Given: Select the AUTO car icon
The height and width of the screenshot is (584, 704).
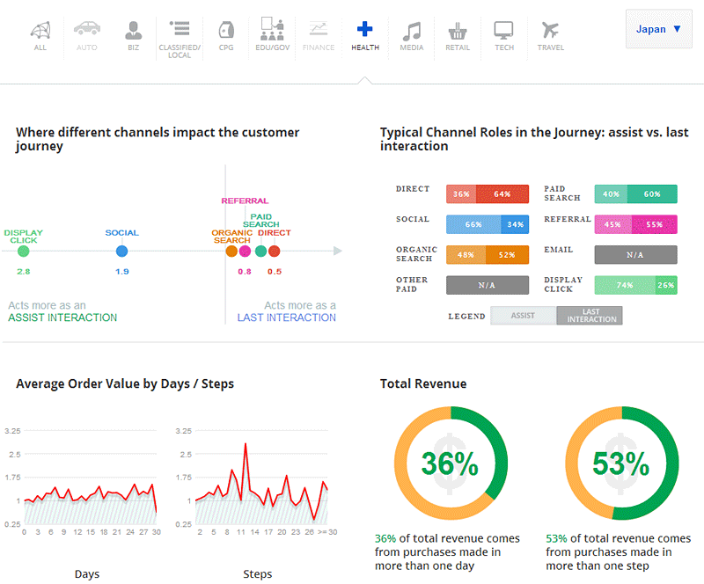Looking at the screenshot, I should coord(86,28).
